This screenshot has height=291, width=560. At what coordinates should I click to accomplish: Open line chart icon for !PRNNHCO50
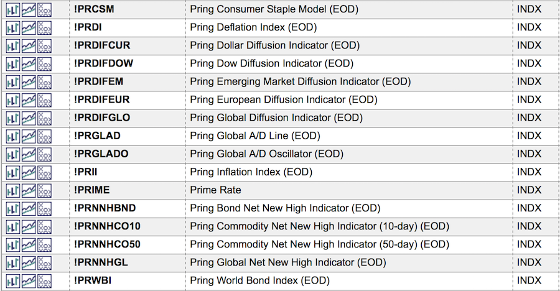pos(29,244)
